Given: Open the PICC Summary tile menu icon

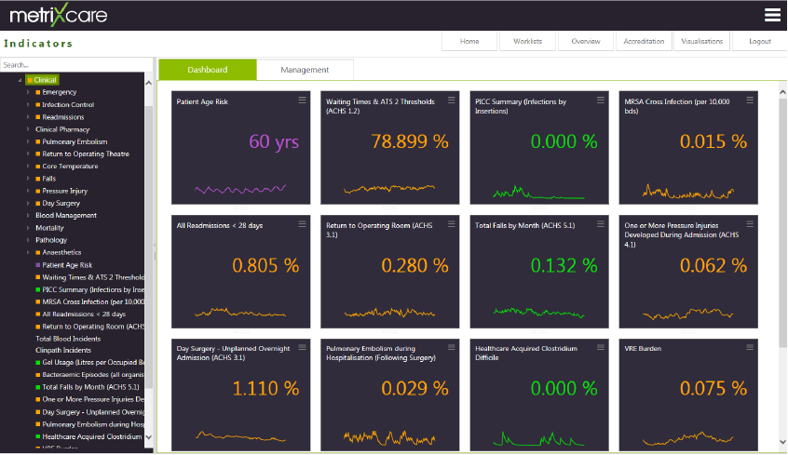Looking at the screenshot, I should (x=600, y=100).
